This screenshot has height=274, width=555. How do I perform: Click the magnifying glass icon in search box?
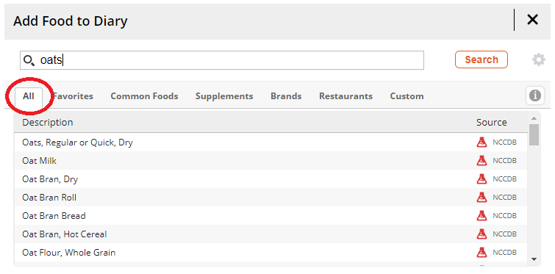[29, 60]
